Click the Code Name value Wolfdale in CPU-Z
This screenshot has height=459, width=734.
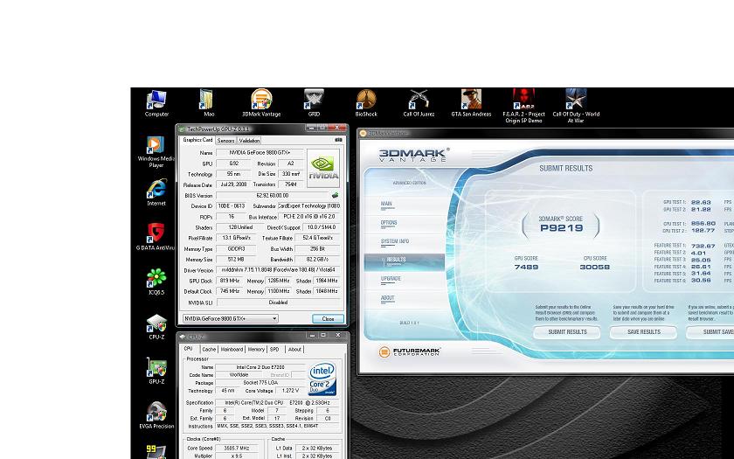239,375
